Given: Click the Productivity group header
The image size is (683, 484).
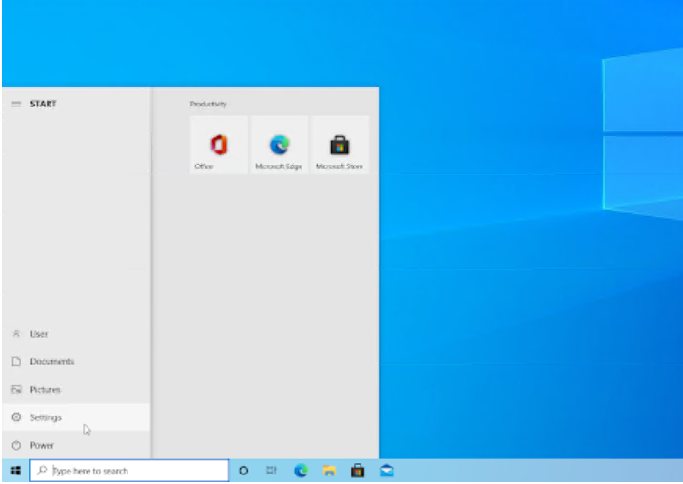Looking at the screenshot, I should point(208,104).
